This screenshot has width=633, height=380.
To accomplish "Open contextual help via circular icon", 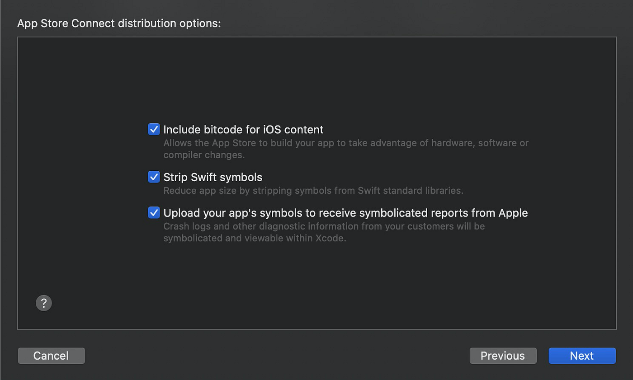I will 43,303.
